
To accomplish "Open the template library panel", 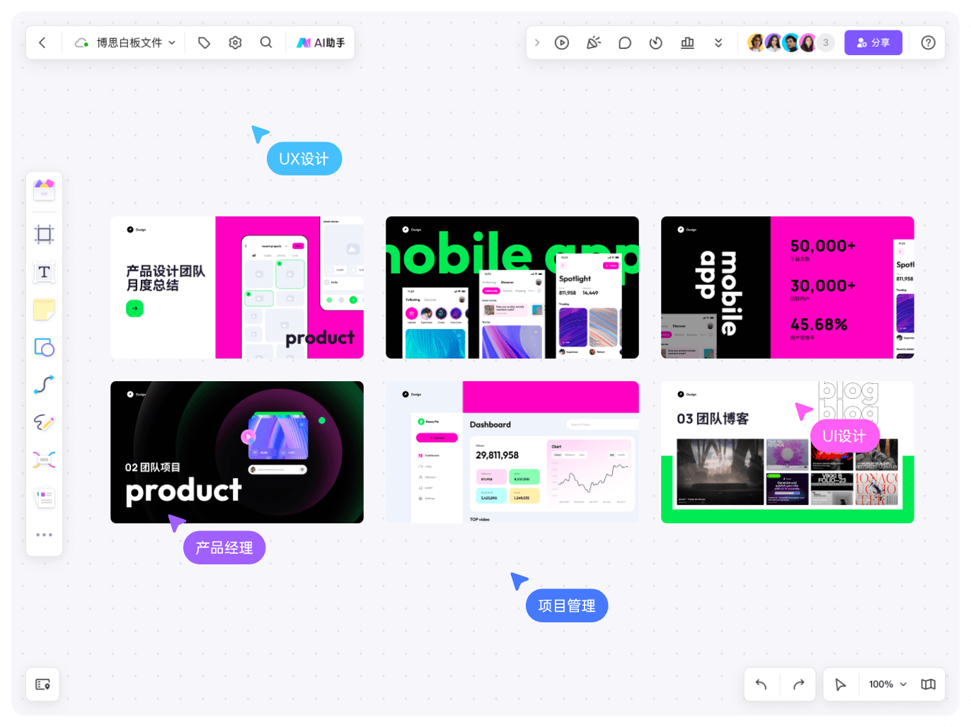I will click(x=44, y=188).
